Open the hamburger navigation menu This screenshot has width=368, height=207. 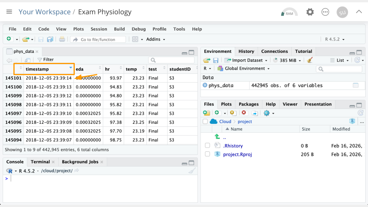pyautogui.click(x=9, y=12)
